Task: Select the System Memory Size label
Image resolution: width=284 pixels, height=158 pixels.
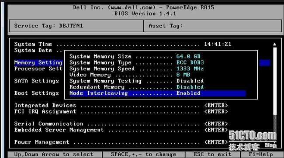Action: [x=100, y=56]
